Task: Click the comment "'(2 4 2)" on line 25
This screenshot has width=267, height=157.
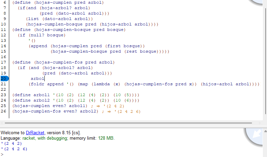Action: click(114, 106)
